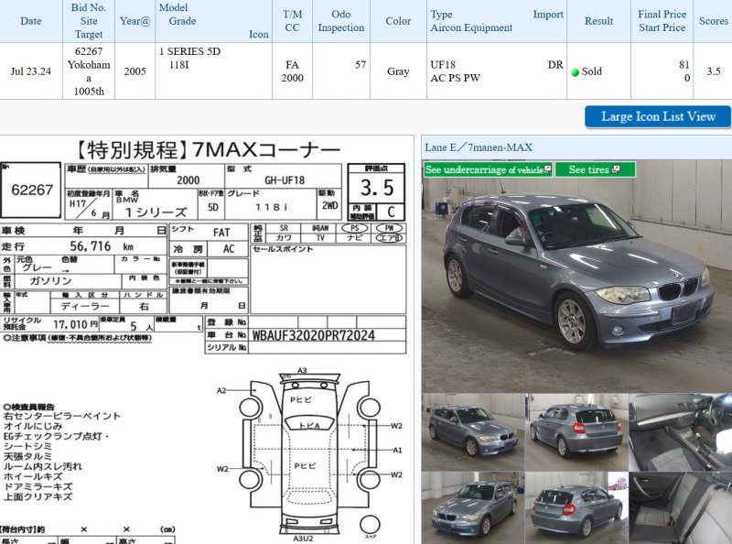Click the external-link icon on undercarriage button
This screenshot has width=732, height=544.
click(x=547, y=169)
